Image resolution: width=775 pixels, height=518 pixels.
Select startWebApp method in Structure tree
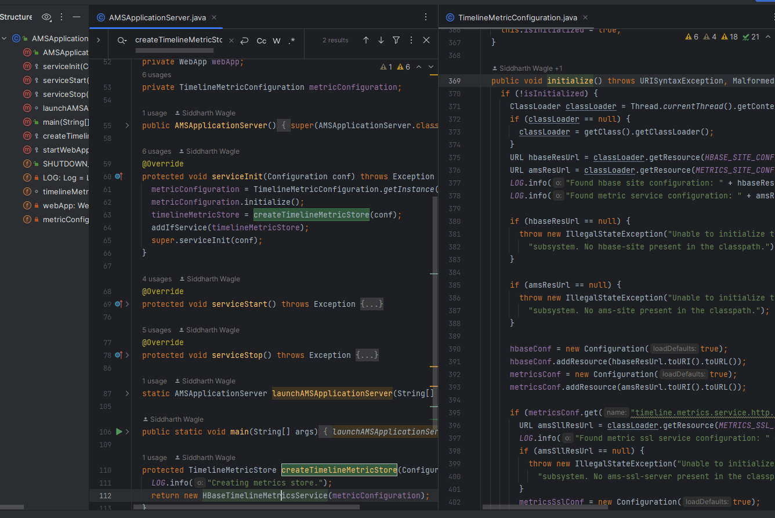pyautogui.click(x=66, y=150)
